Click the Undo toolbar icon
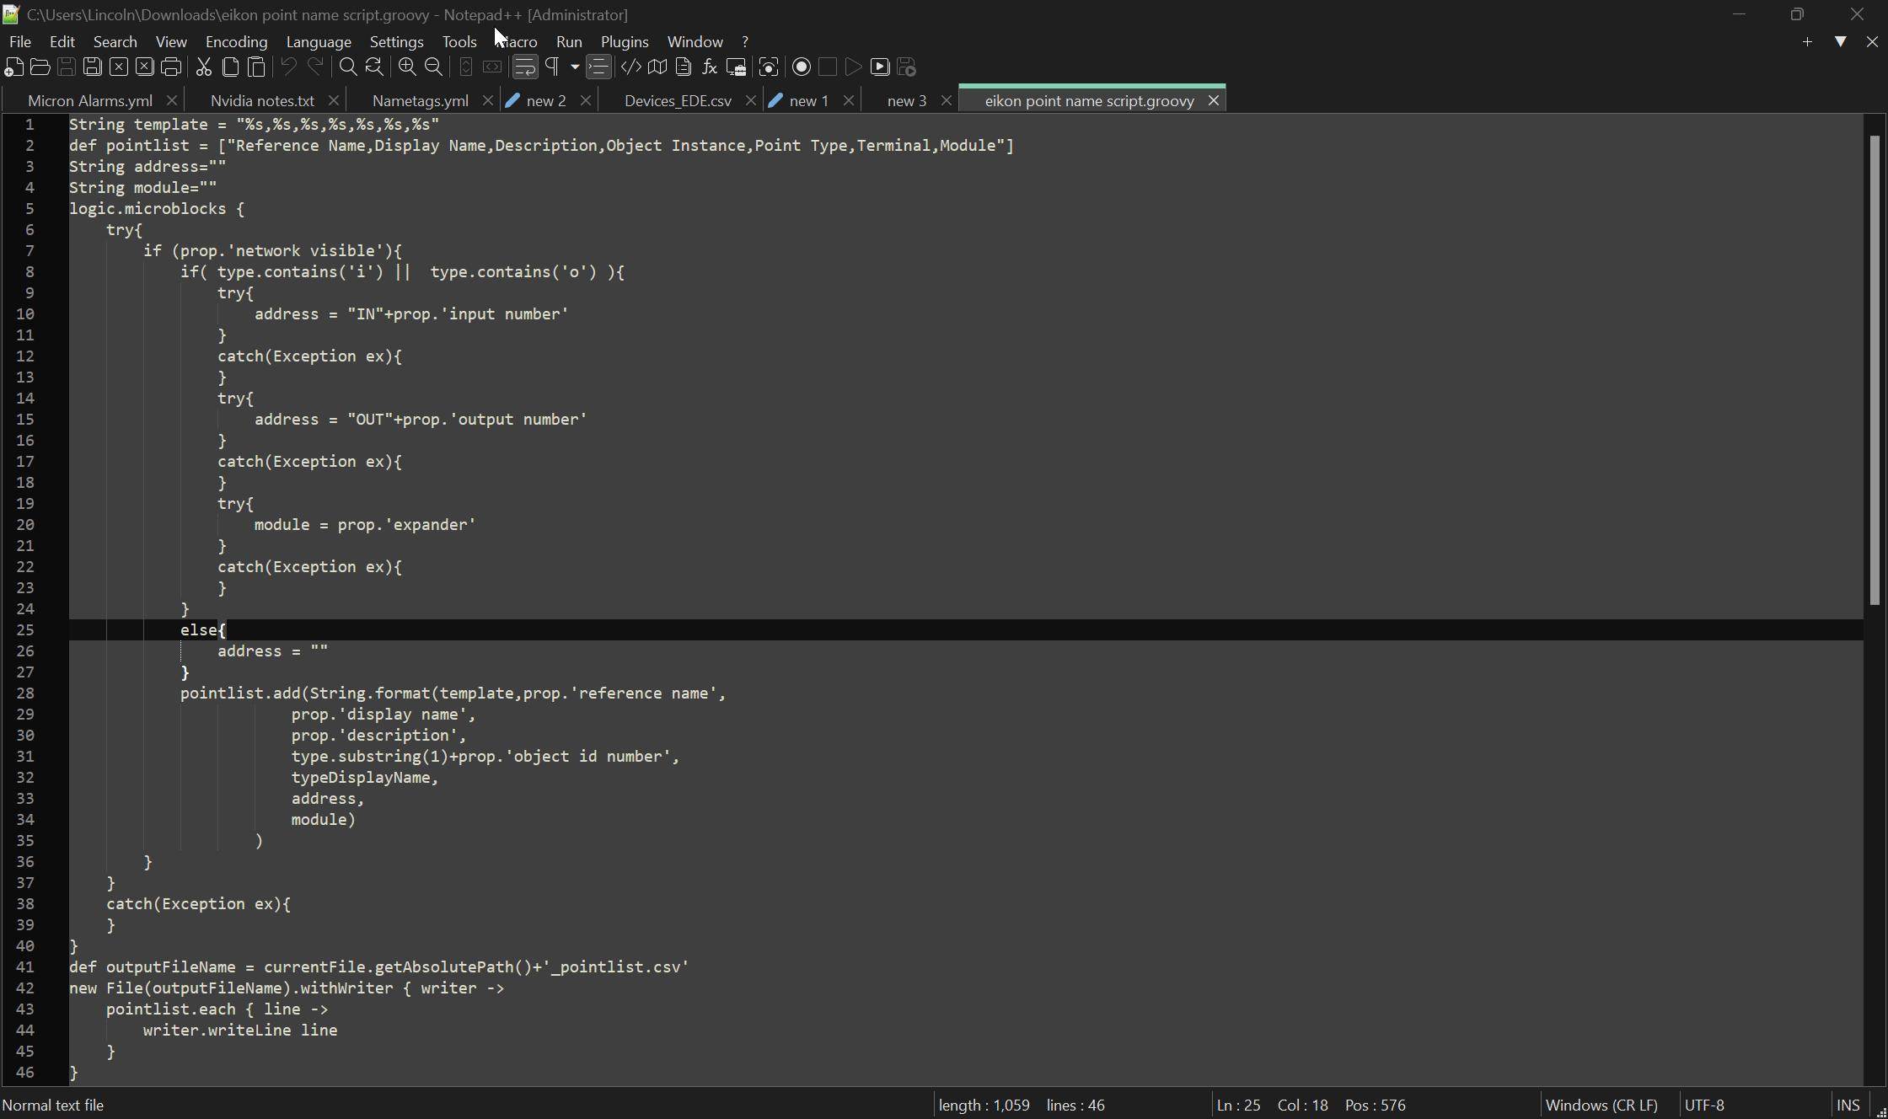Screen dimensions: 1888x1119 coord(289,67)
